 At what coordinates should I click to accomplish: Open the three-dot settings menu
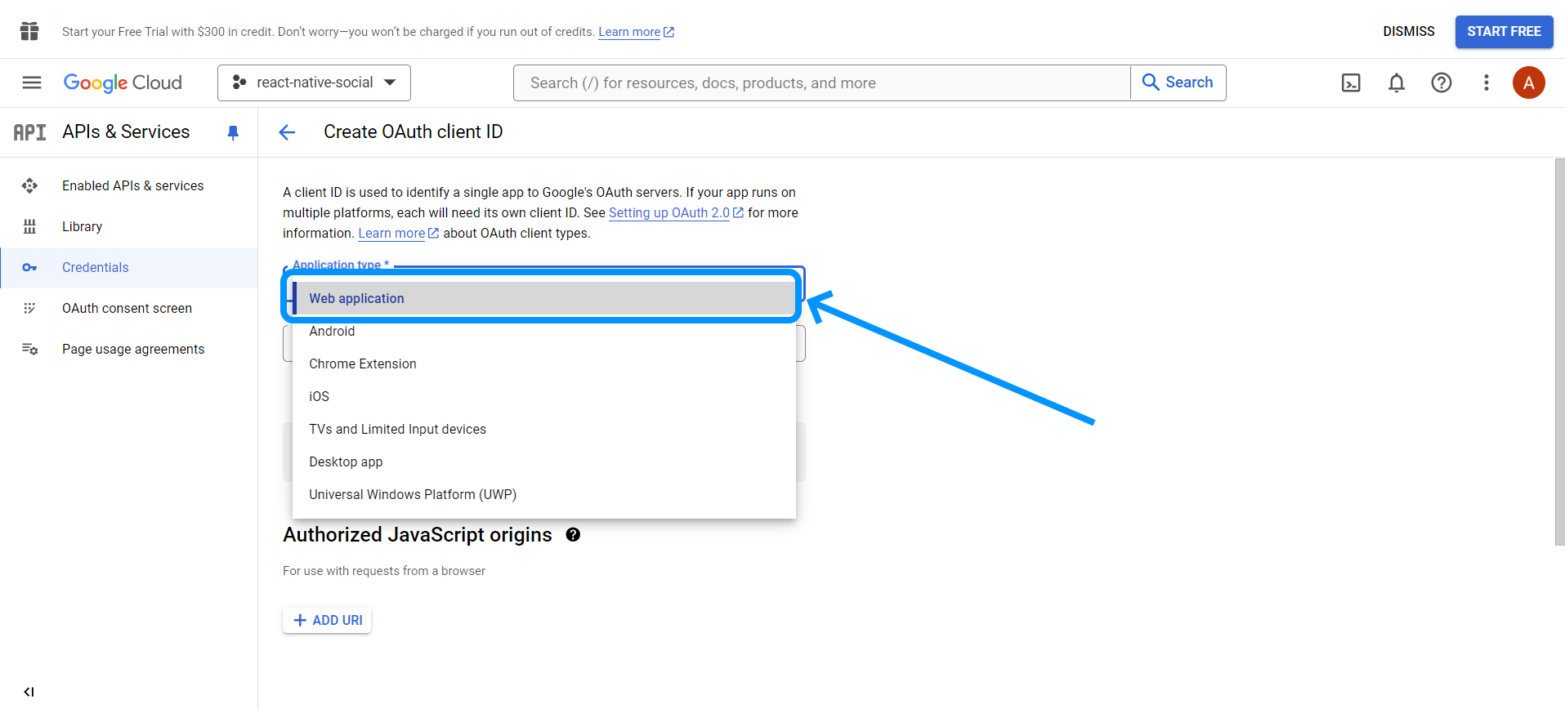[1487, 82]
